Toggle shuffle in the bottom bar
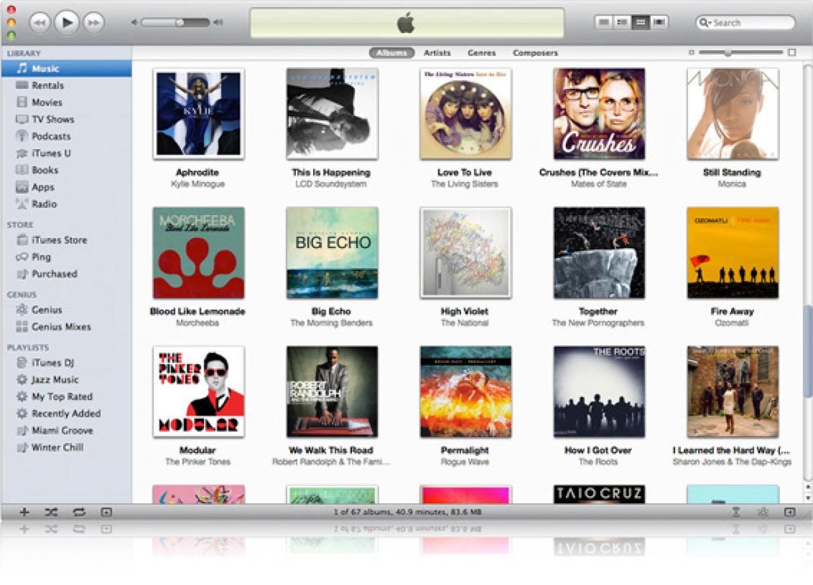Image resolution: width=813 pixels, height=585 pixels. [51, 512]
